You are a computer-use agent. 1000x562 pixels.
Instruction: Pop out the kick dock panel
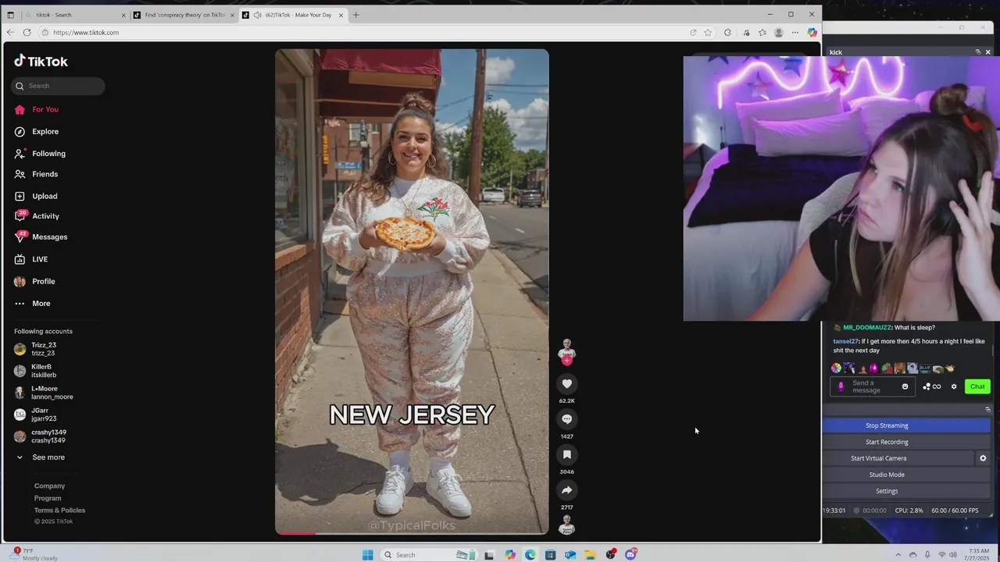pos(977,52)
